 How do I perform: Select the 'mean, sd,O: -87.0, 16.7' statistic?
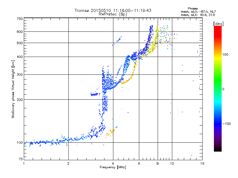[x=198, y=12]
